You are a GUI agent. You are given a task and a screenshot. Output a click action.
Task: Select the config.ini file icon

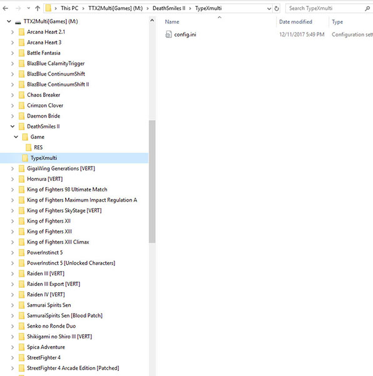click(x=168, y=34)
